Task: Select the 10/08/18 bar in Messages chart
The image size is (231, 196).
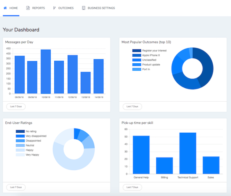Action: click(46, 71)
